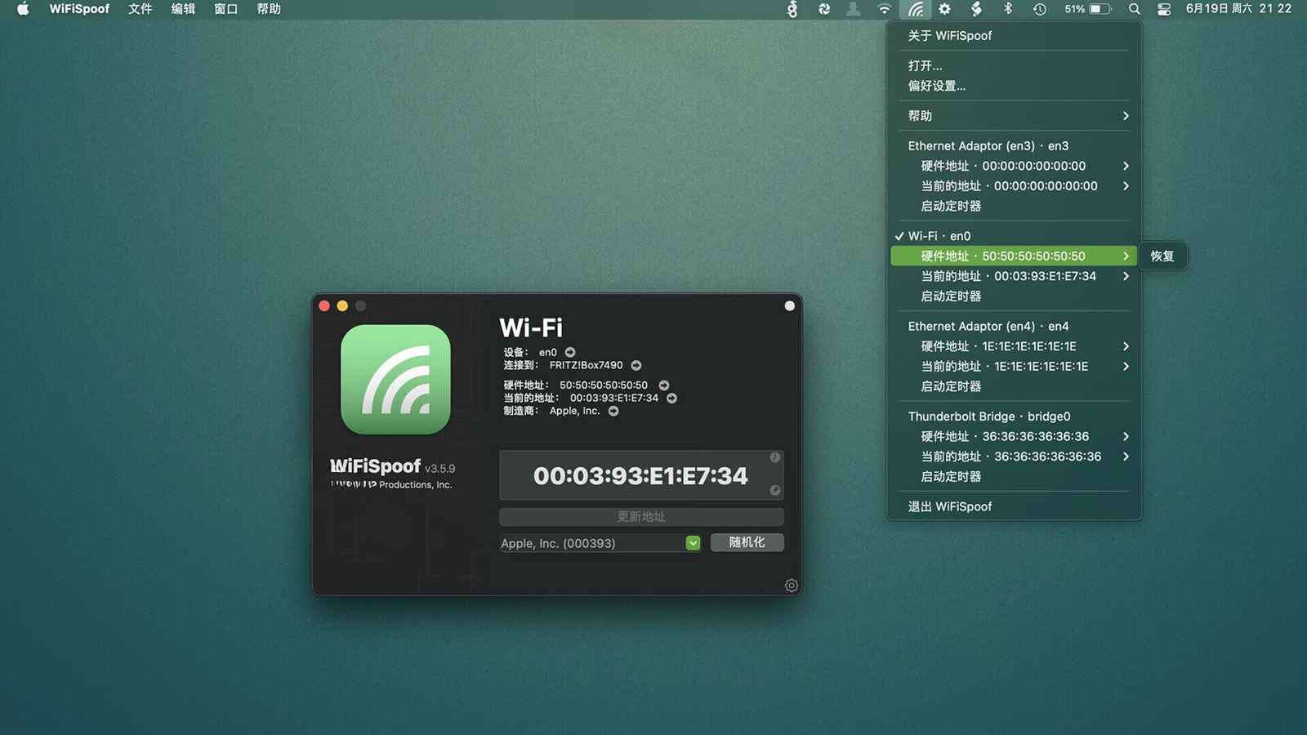The height and width of the screenshot is (735, 1307).
Task: Click the clef-shaped icon in the menu bar
Action: click(792, 9)
